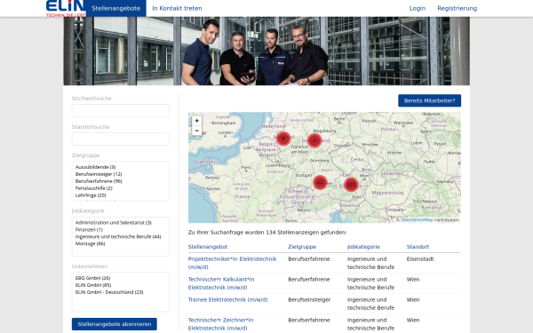533x333 pixels.
Task: Open the Stellenangebote tab
Action: tap(115, 9)
